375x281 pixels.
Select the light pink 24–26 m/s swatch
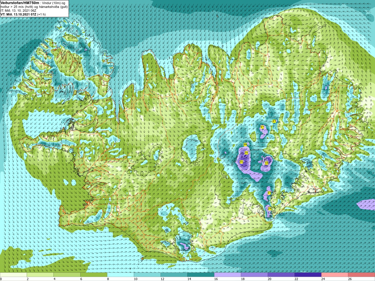(x=335, y=275)
